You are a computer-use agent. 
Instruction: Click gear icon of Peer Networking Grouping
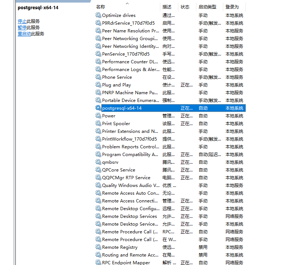pyautogui.click(x=98, y=38)
